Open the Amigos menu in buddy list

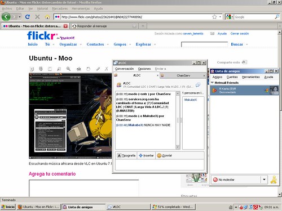point(217,77)
